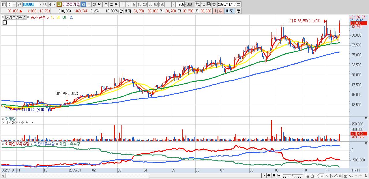369x179 pixels.
Task: Select interval 120 button
Action: (x=161, y=4)
